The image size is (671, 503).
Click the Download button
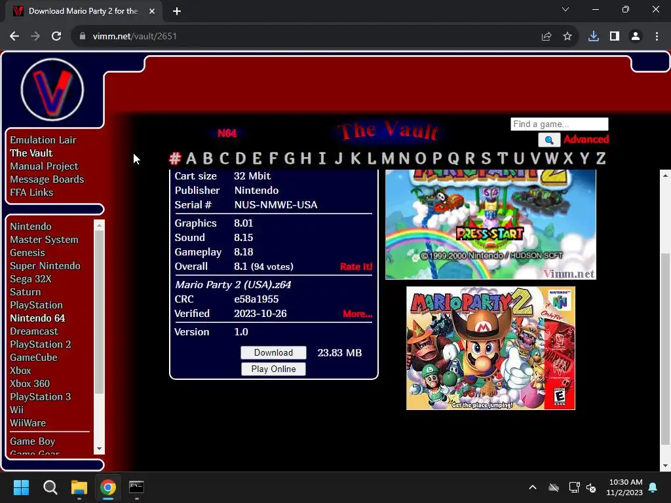(x=273, y=352)
